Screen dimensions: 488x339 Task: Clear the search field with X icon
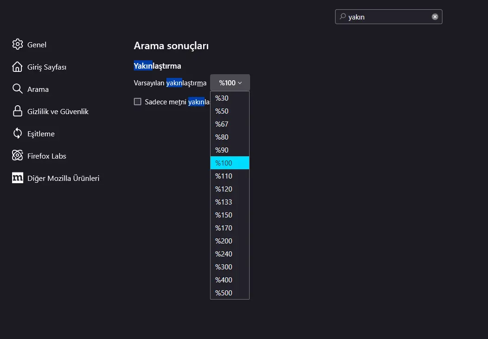[435, 17]
